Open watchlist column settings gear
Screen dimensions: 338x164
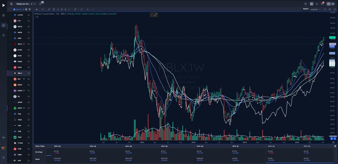pyautogui.click(x=30, y=9)
